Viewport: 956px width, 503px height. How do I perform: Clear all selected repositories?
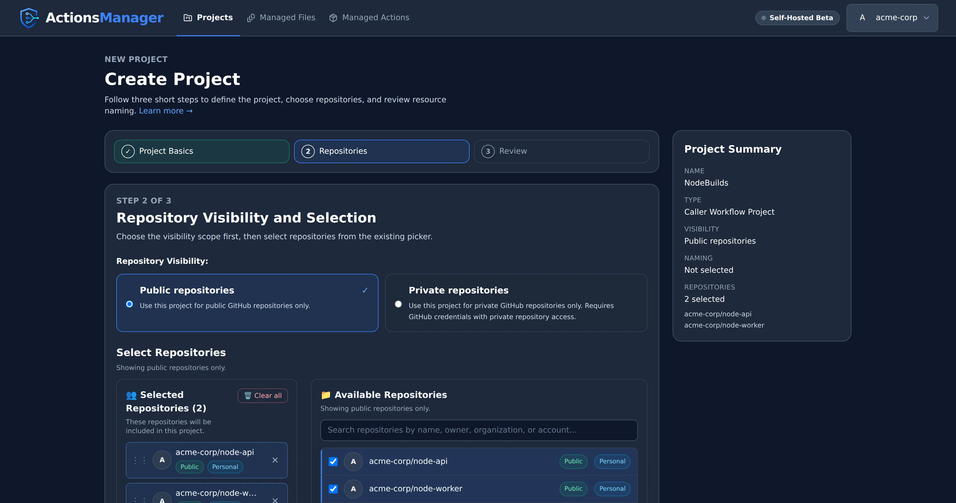pos(262,395)
